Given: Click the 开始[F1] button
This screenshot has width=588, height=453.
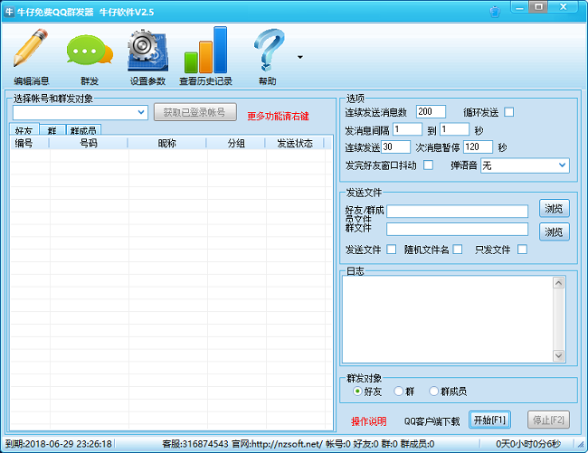Looking at the screenshot, I should pyautogui.click(x=490, y=420).
